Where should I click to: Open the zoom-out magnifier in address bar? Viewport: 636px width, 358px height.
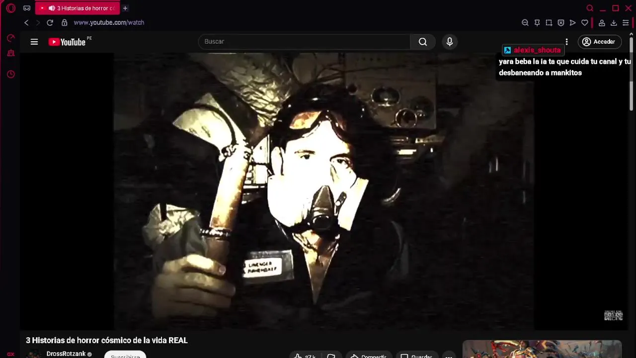[x=525, y=22]
